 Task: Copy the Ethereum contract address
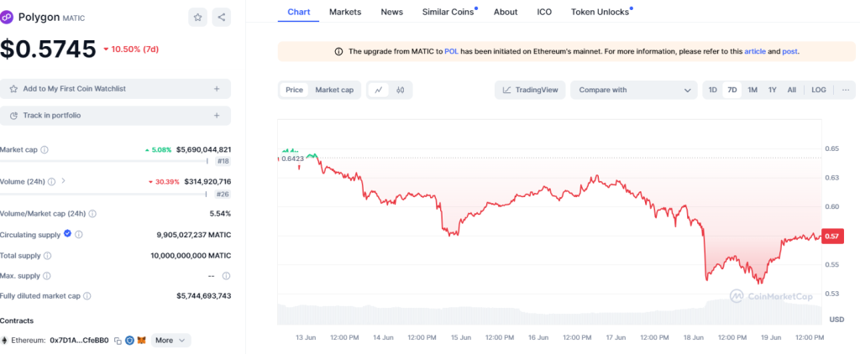[x=118, y=341]
